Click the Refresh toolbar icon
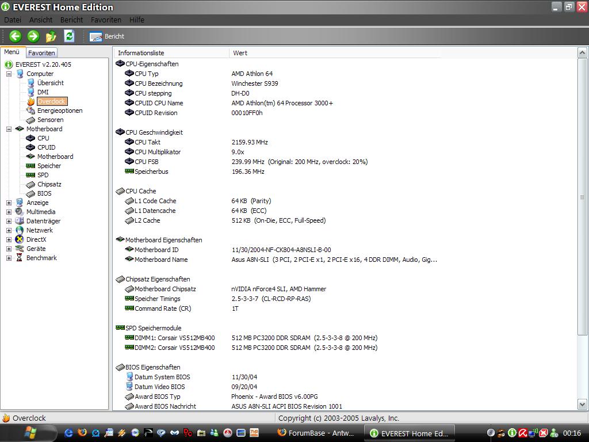This screenshot has width=589, height=442. click(x=69, y=36)
